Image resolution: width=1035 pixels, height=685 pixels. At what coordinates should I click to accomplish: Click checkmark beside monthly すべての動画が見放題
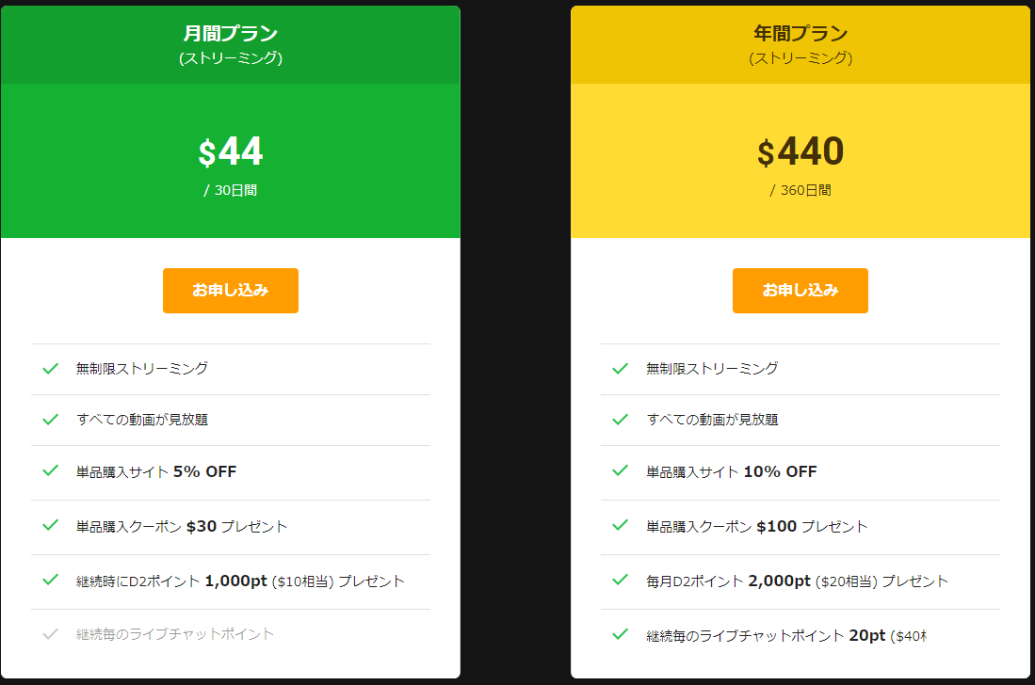[51, 419]
